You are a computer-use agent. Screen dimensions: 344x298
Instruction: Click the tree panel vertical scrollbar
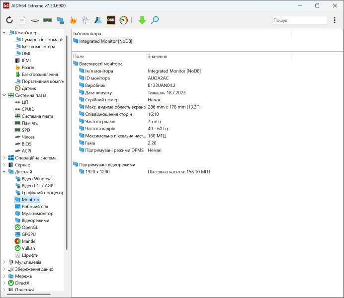click(67, 143)
